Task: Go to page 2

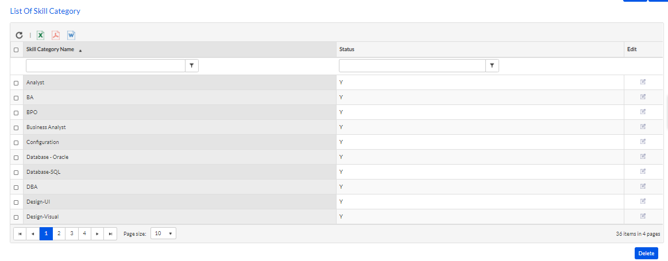Action: [x=59, y=233]
